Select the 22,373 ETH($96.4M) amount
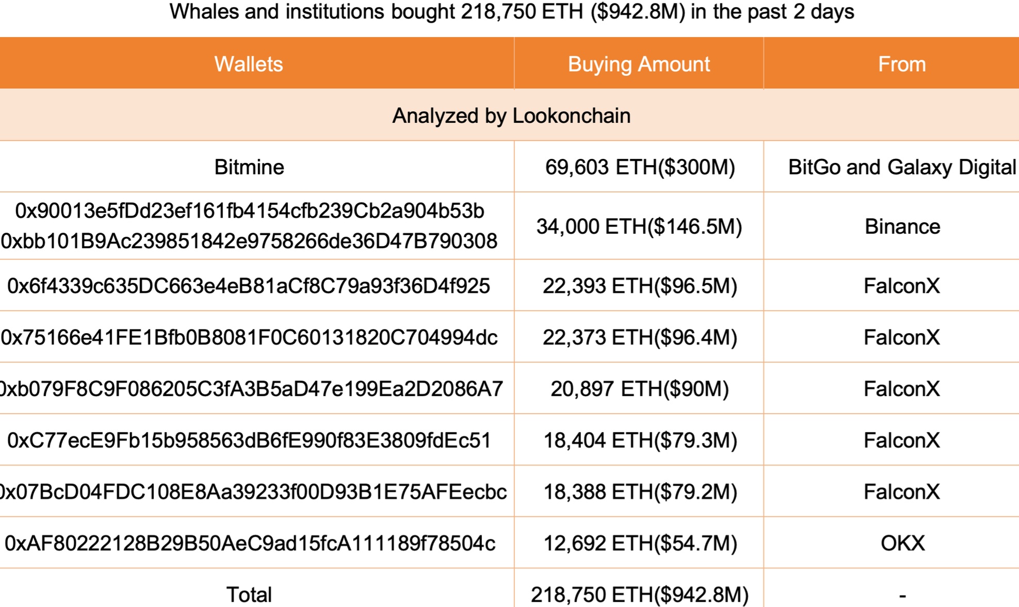The image size is (1019, 607). pos(640,337)
